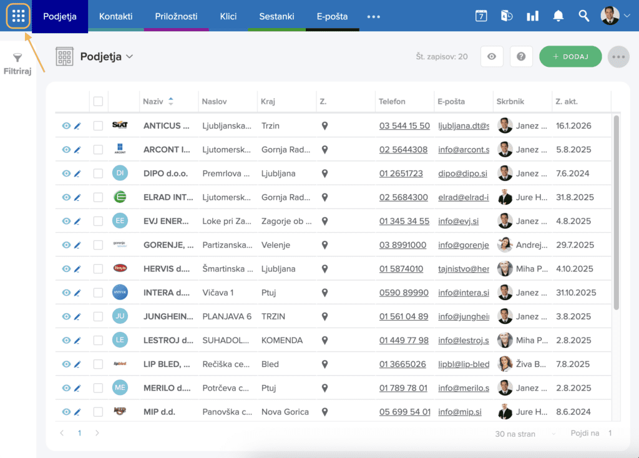639x458 pixels.
Task: Tick the checkbox for MIP d.d. row
Action: click(98, 412)
